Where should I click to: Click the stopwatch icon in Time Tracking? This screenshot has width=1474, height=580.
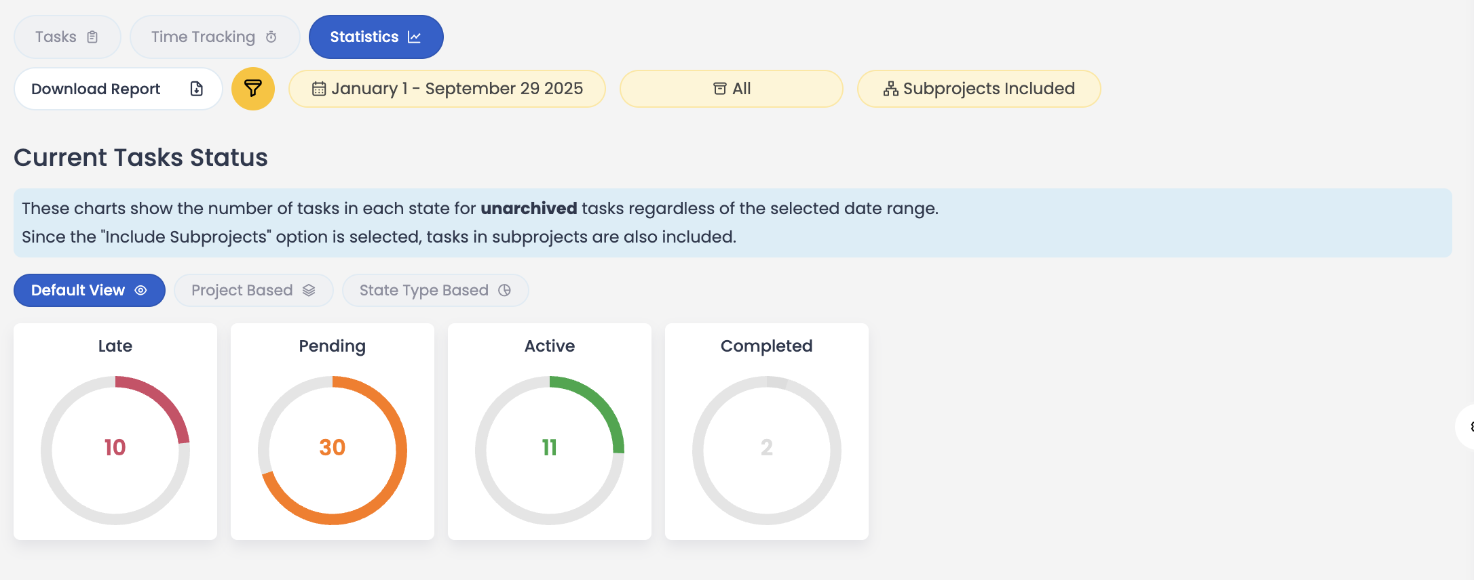271,37
